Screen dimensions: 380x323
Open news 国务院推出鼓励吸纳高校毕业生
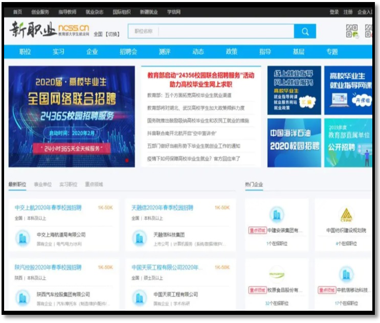click(198, 120)
